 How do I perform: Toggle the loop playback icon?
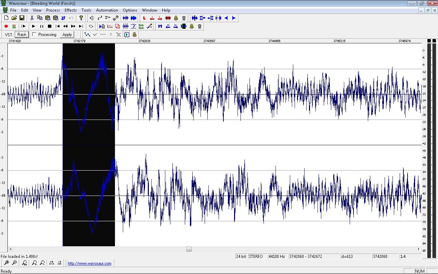point(91,26)
